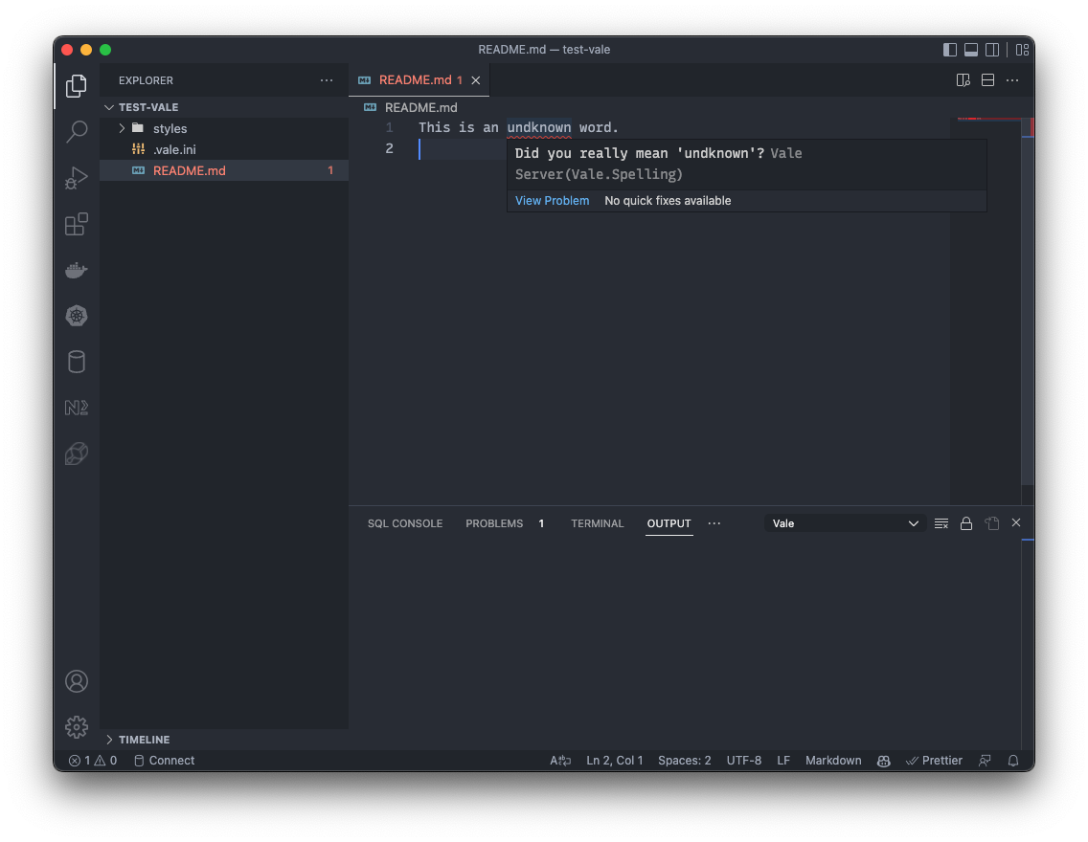Image resolution: width=1088 pixels, height=842 pixels.
Task: Open editor more actions menu
Action: (x=1012, y=80)
